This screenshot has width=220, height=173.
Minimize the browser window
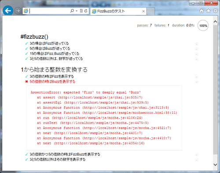[193, 3]
